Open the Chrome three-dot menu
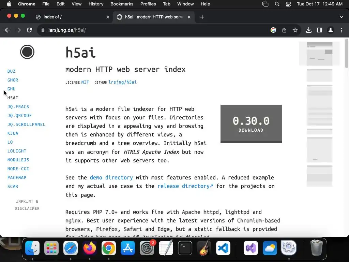 (342, 30)
